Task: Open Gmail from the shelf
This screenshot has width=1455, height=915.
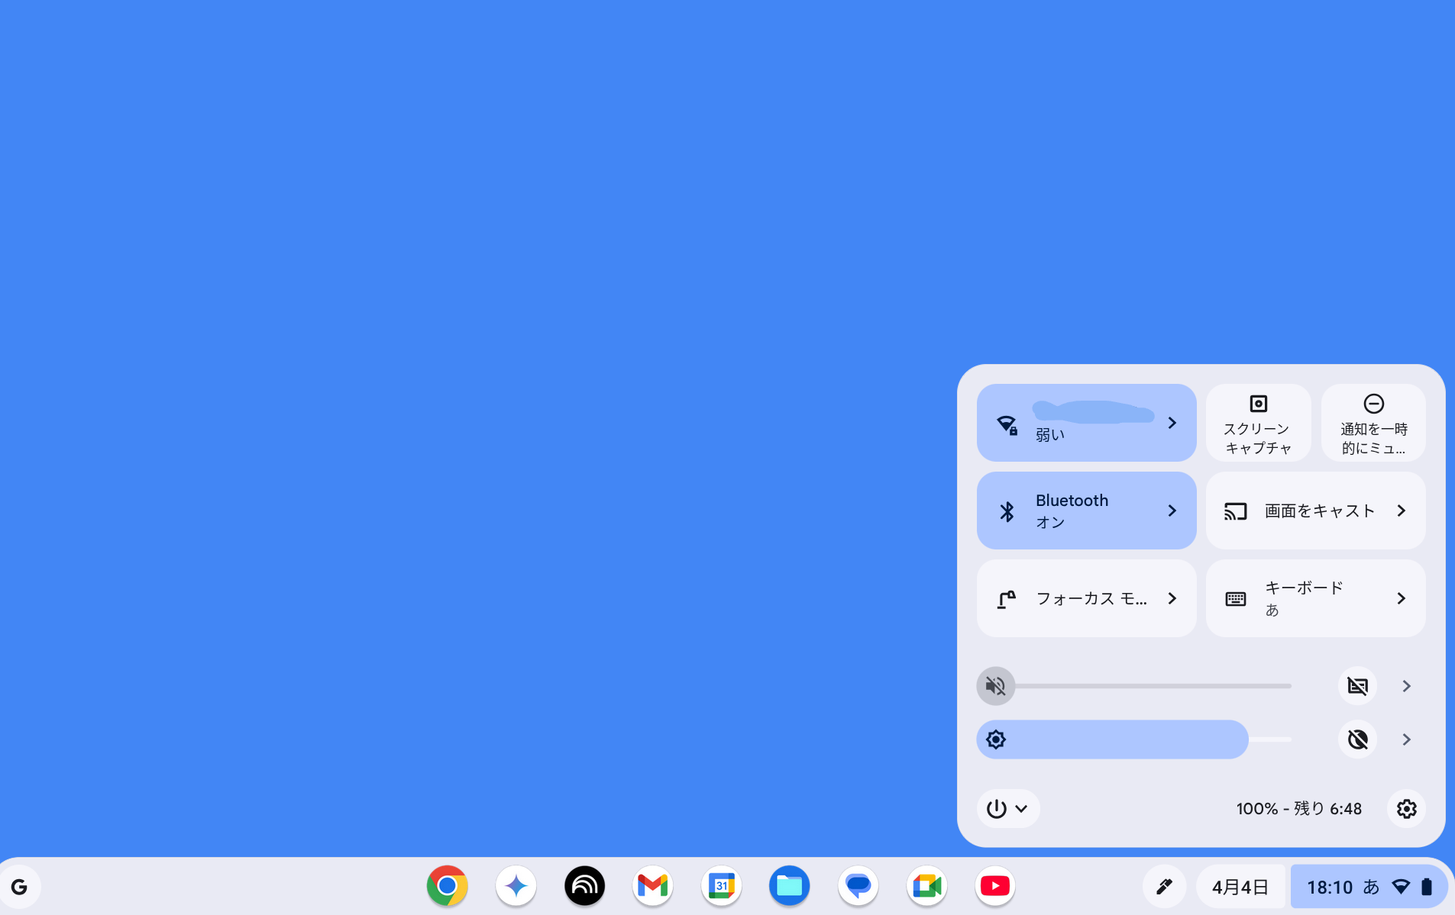Action: coord(652,885)
